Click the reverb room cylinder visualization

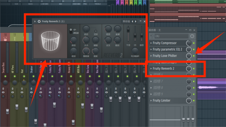pyautogui.click(x=50, y=41)
